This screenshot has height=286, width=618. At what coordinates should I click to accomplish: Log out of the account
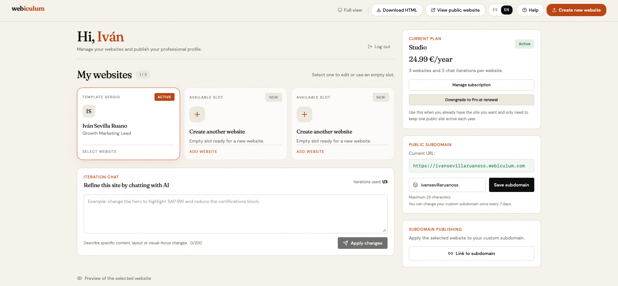pos(379,47)
